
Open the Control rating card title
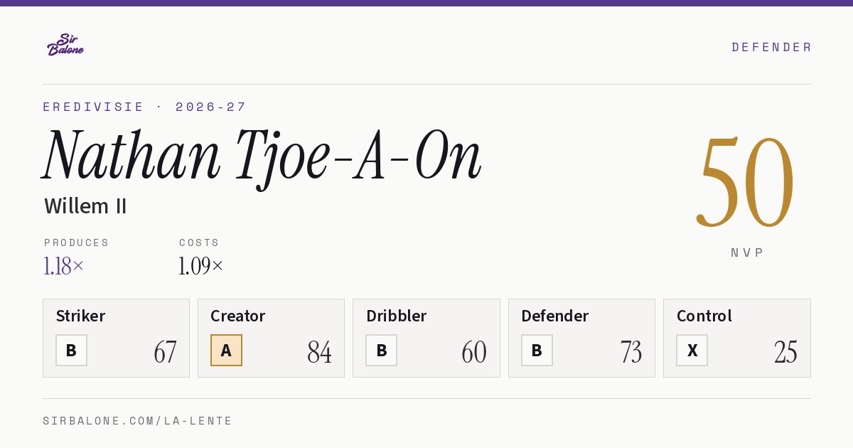coord(704,316)
